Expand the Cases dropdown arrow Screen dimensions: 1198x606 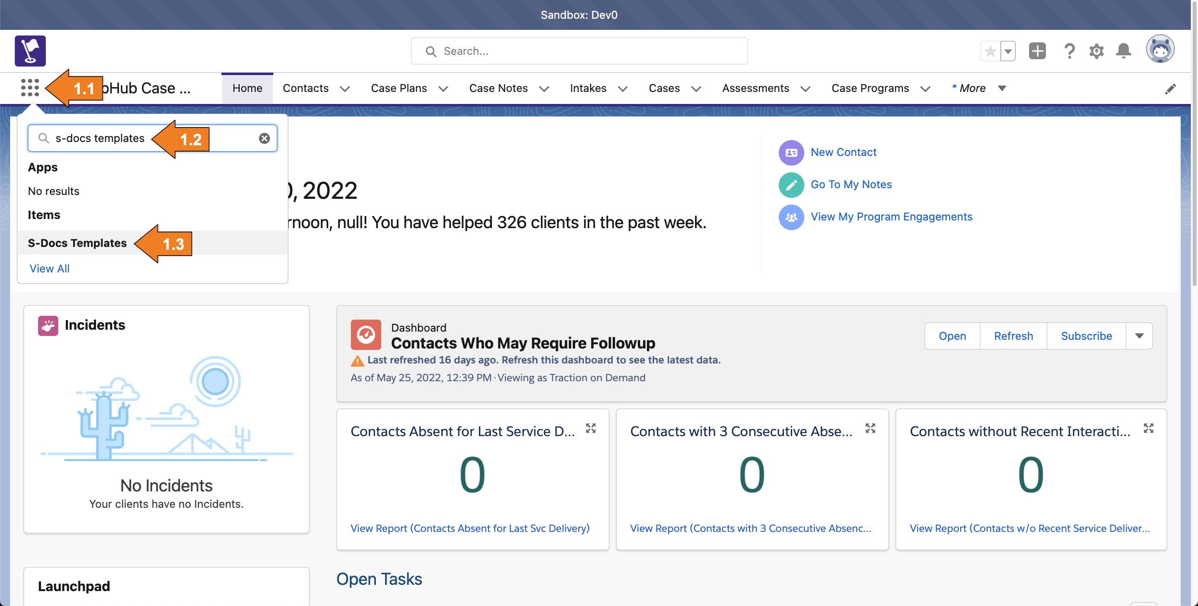pos(696,89)
